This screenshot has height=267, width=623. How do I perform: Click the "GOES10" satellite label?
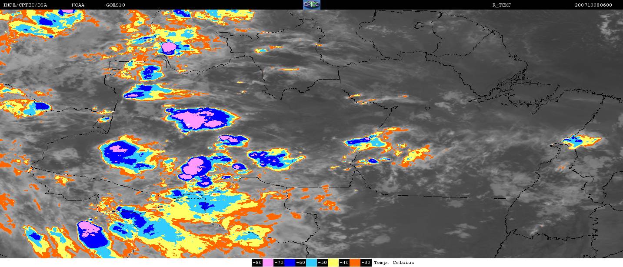[115, 5]
